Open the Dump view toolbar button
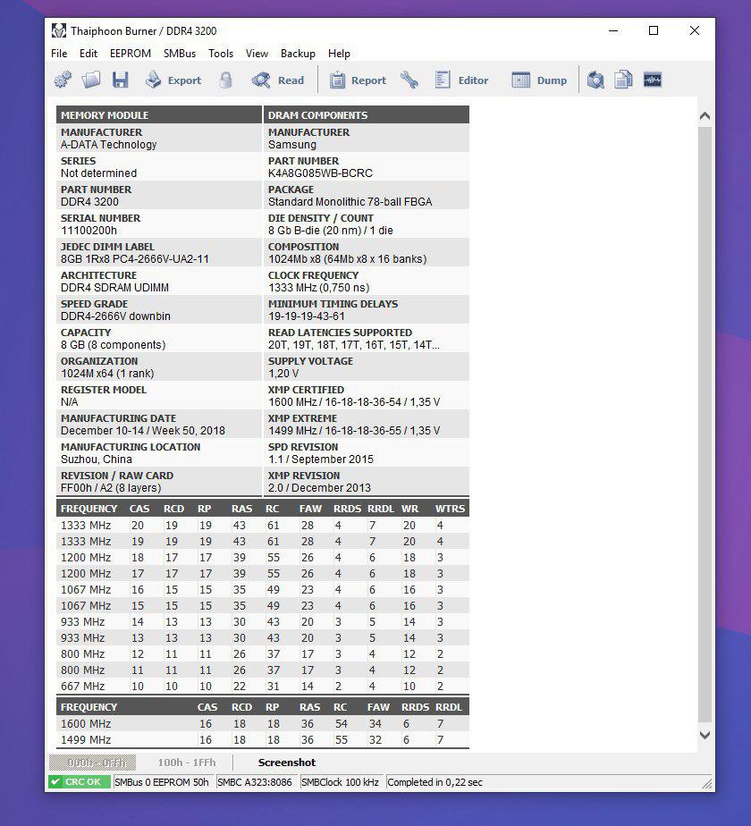751x826 pixels. pyautogui.click(x=539, y=80)
